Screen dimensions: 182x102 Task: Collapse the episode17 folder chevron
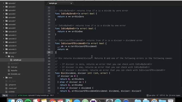click(x=4, y=53)
